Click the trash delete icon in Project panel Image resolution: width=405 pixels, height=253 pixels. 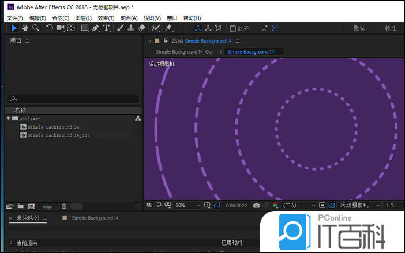[64, 206]
